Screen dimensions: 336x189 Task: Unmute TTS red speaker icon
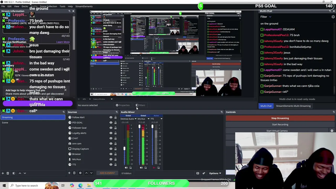[154, 168]
